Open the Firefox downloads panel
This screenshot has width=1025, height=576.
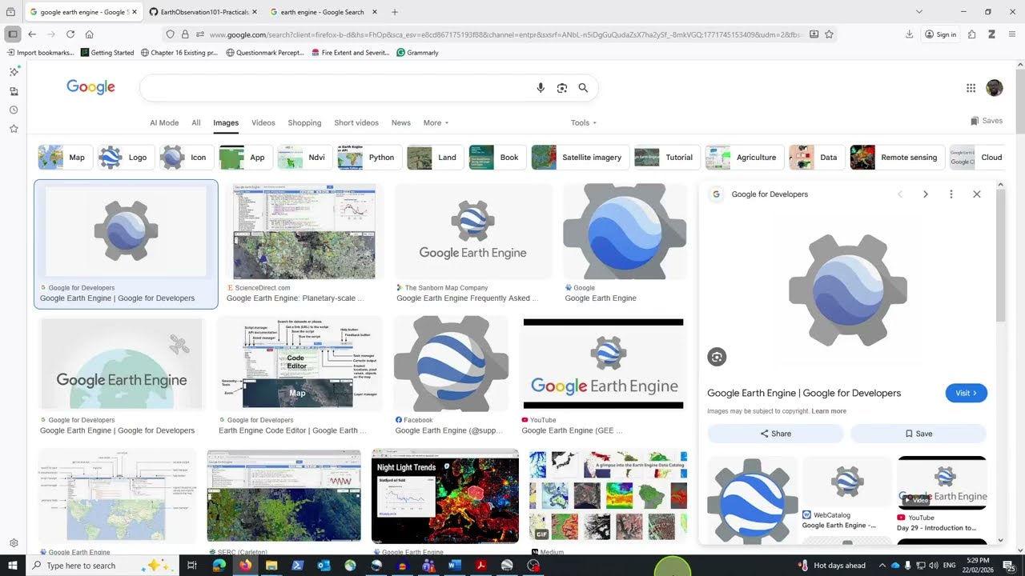(910, 34)
